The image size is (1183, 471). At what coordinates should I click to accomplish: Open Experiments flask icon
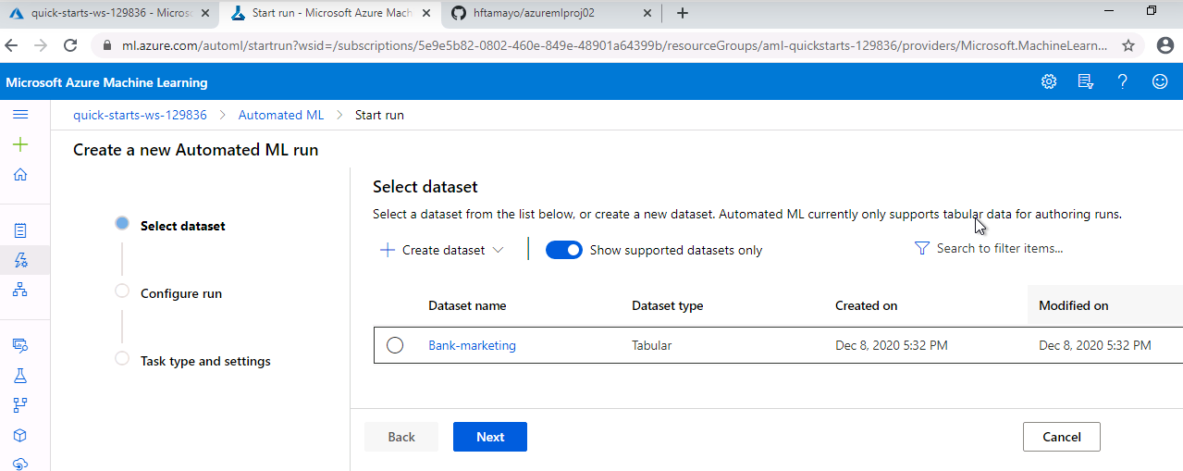coord(20,376)
